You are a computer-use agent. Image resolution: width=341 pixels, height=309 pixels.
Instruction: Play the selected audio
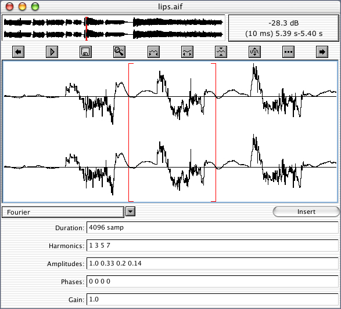(52, 52)
